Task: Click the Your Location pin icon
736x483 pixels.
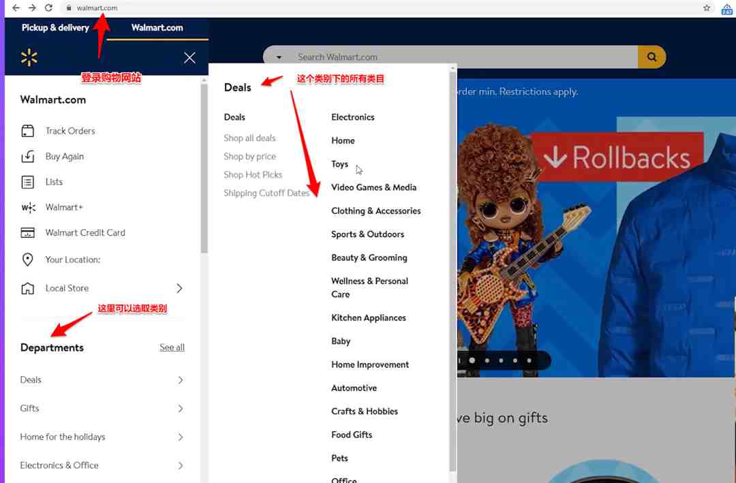Action: click(28, 260)
